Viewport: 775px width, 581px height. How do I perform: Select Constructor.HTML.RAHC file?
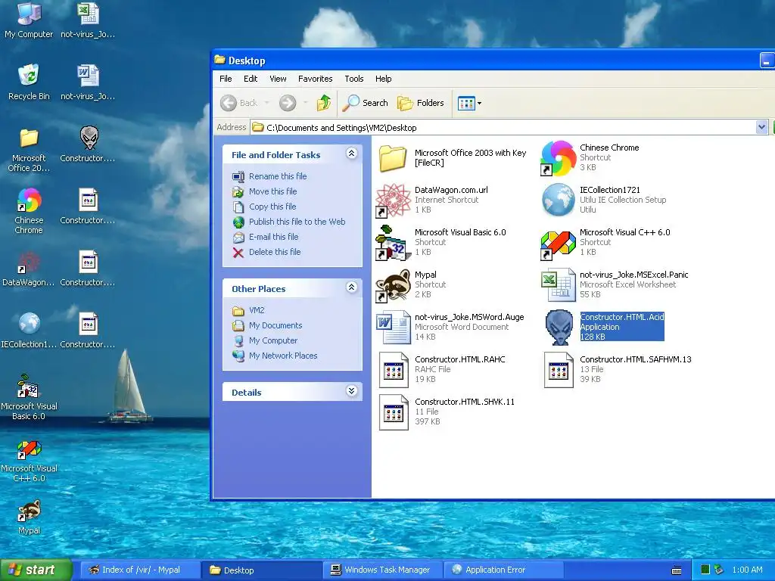pyautogui.click(x=442, y=369)
